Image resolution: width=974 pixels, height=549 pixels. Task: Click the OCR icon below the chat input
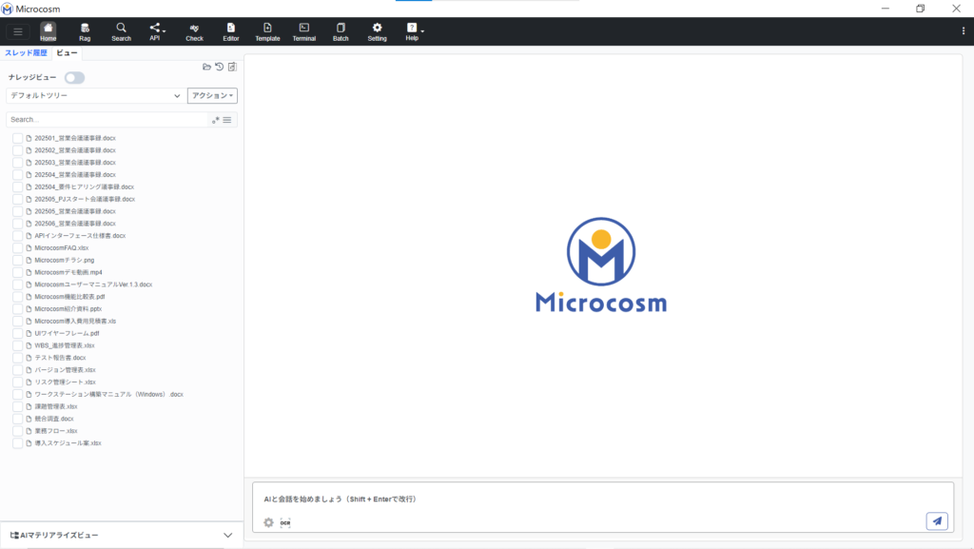point(285,522)
